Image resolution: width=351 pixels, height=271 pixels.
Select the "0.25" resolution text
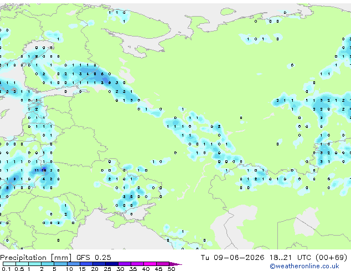coord(103,258)
